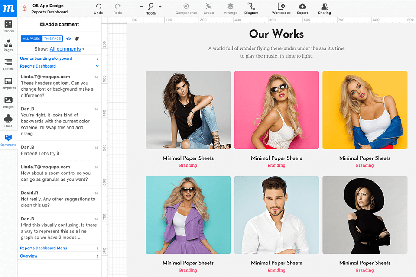This screenshot has height=277, width=416.
Task: Open the Images panel
Action: click(8, 103)
